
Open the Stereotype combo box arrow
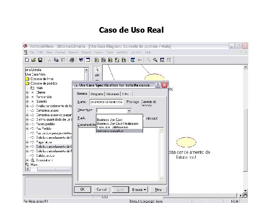click(129, 111)
